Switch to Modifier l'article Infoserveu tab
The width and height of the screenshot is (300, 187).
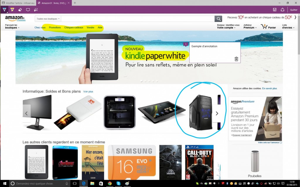pyautogui.click(x=18, y=3)
